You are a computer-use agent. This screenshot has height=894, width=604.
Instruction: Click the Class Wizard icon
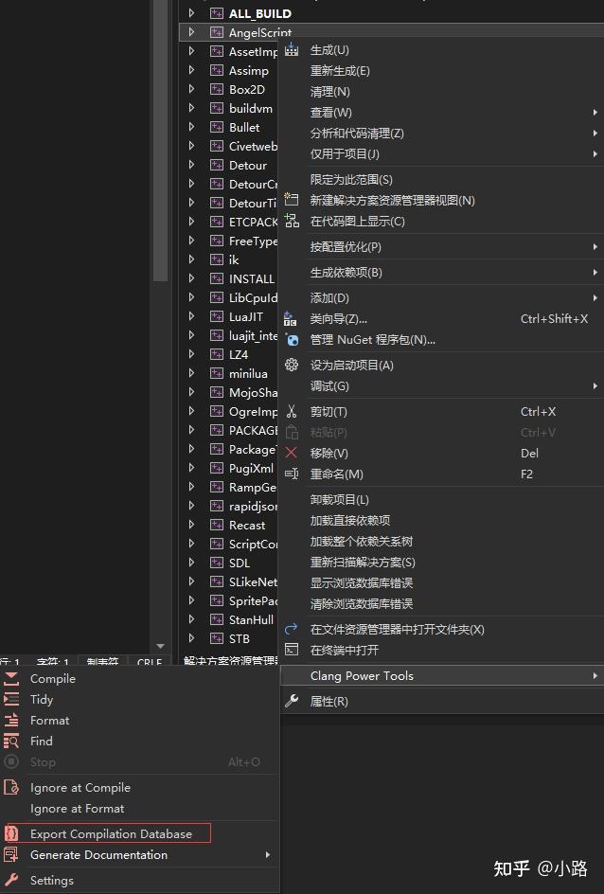pyautogui.click(x=290, y=319)
